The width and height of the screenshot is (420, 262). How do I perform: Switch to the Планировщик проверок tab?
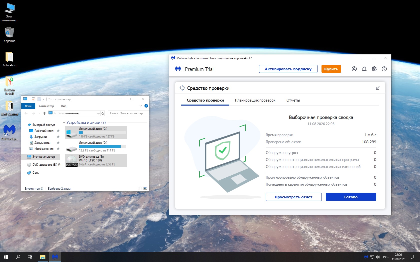(255, 100)
